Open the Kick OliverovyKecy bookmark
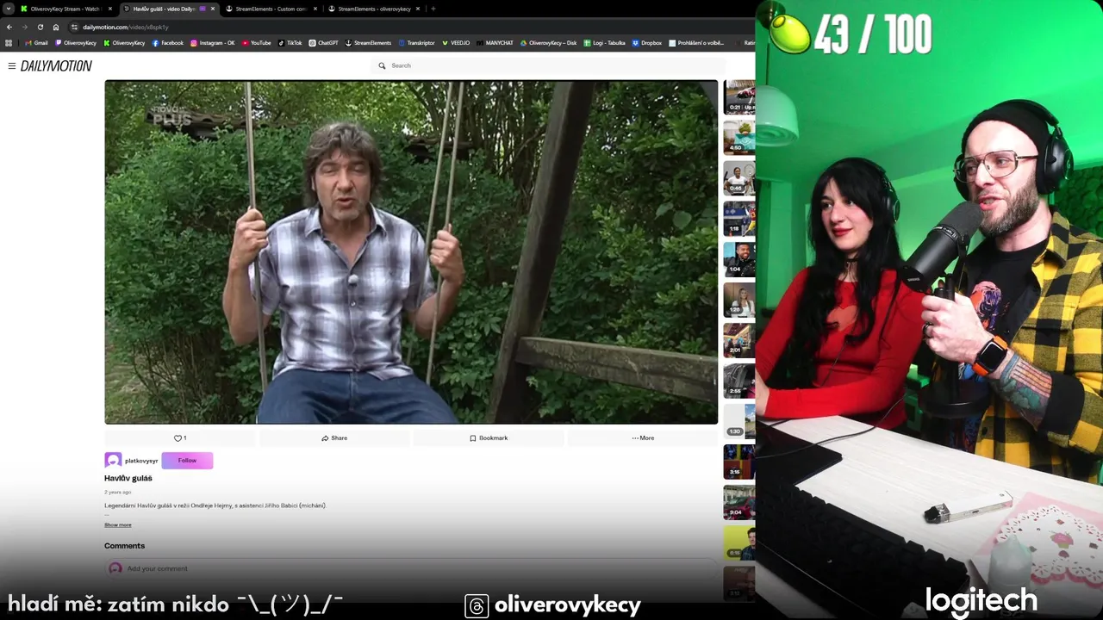Viewport: 1103px width, 620px height. tap(124, 42)
